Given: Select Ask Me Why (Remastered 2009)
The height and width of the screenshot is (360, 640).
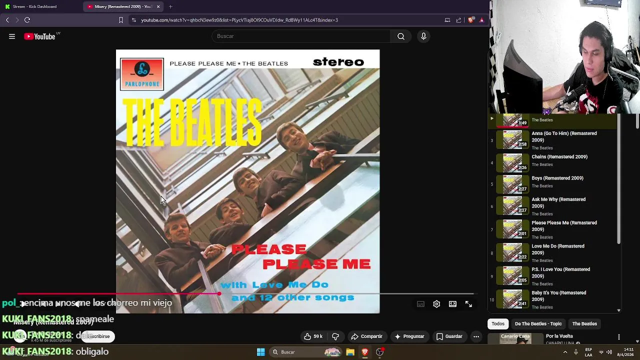Looking at the screenshot, I should click(x=552, y=206).
